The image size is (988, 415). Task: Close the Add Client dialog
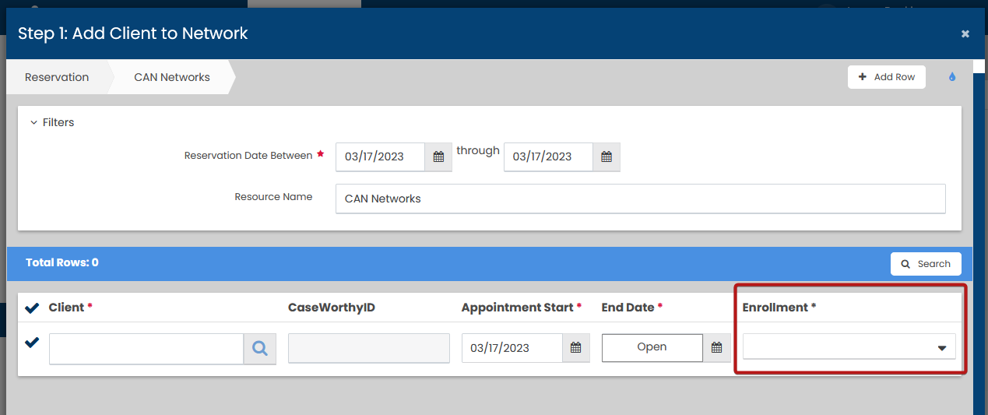coord(965,33)
